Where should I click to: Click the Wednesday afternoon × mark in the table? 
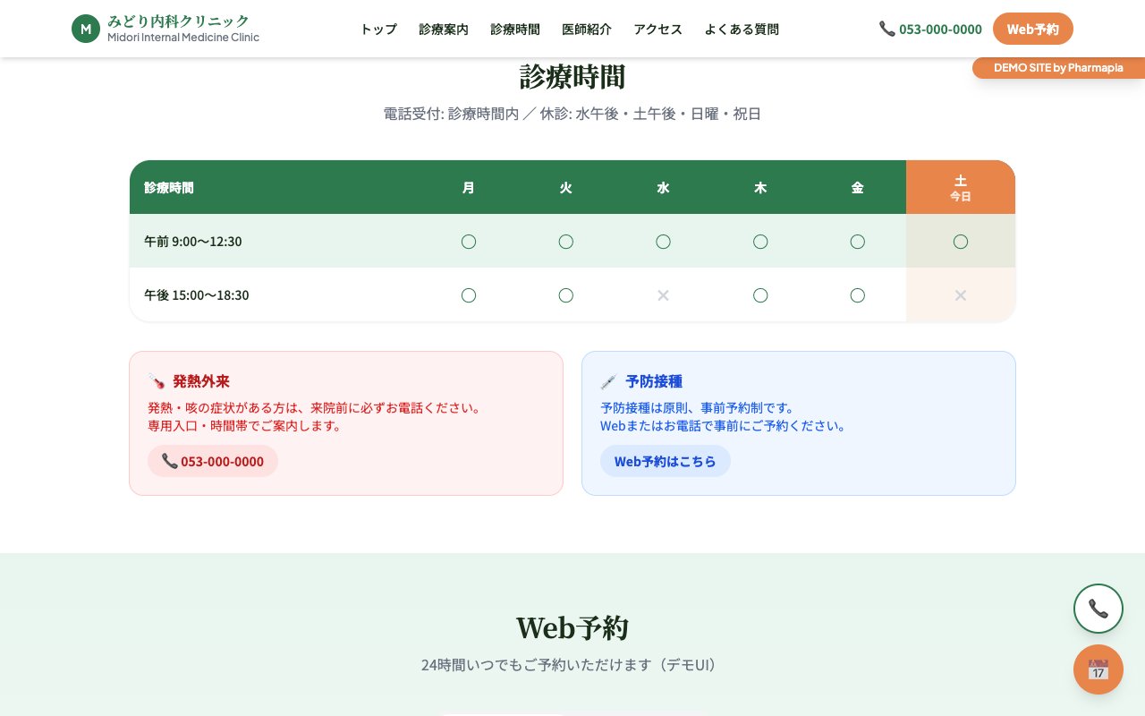(x=663, y=295)
